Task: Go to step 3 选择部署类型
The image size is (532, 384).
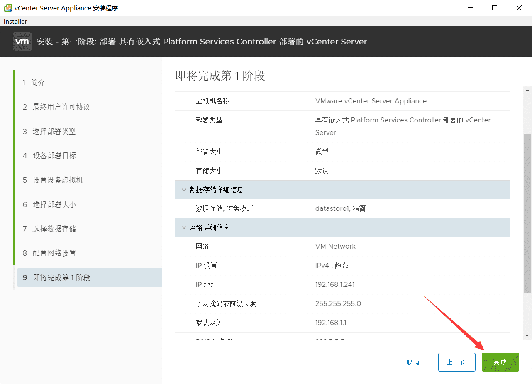Action: [x=49, y=132]
